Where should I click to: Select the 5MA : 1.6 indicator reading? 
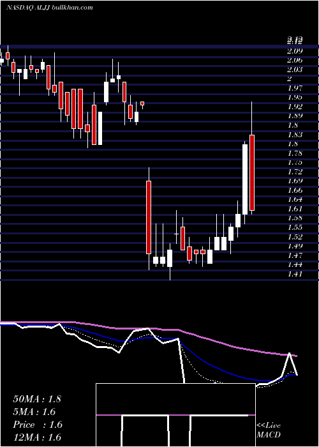coord(34,412)
